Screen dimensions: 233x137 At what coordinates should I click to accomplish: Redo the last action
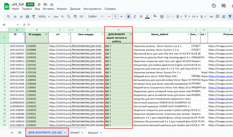pos(21,16)
